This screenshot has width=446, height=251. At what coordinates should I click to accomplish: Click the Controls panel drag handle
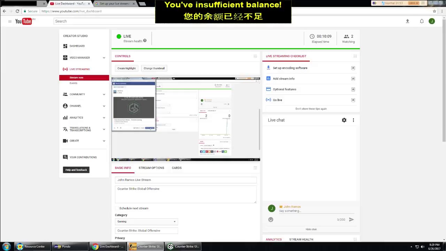point(255,56)
